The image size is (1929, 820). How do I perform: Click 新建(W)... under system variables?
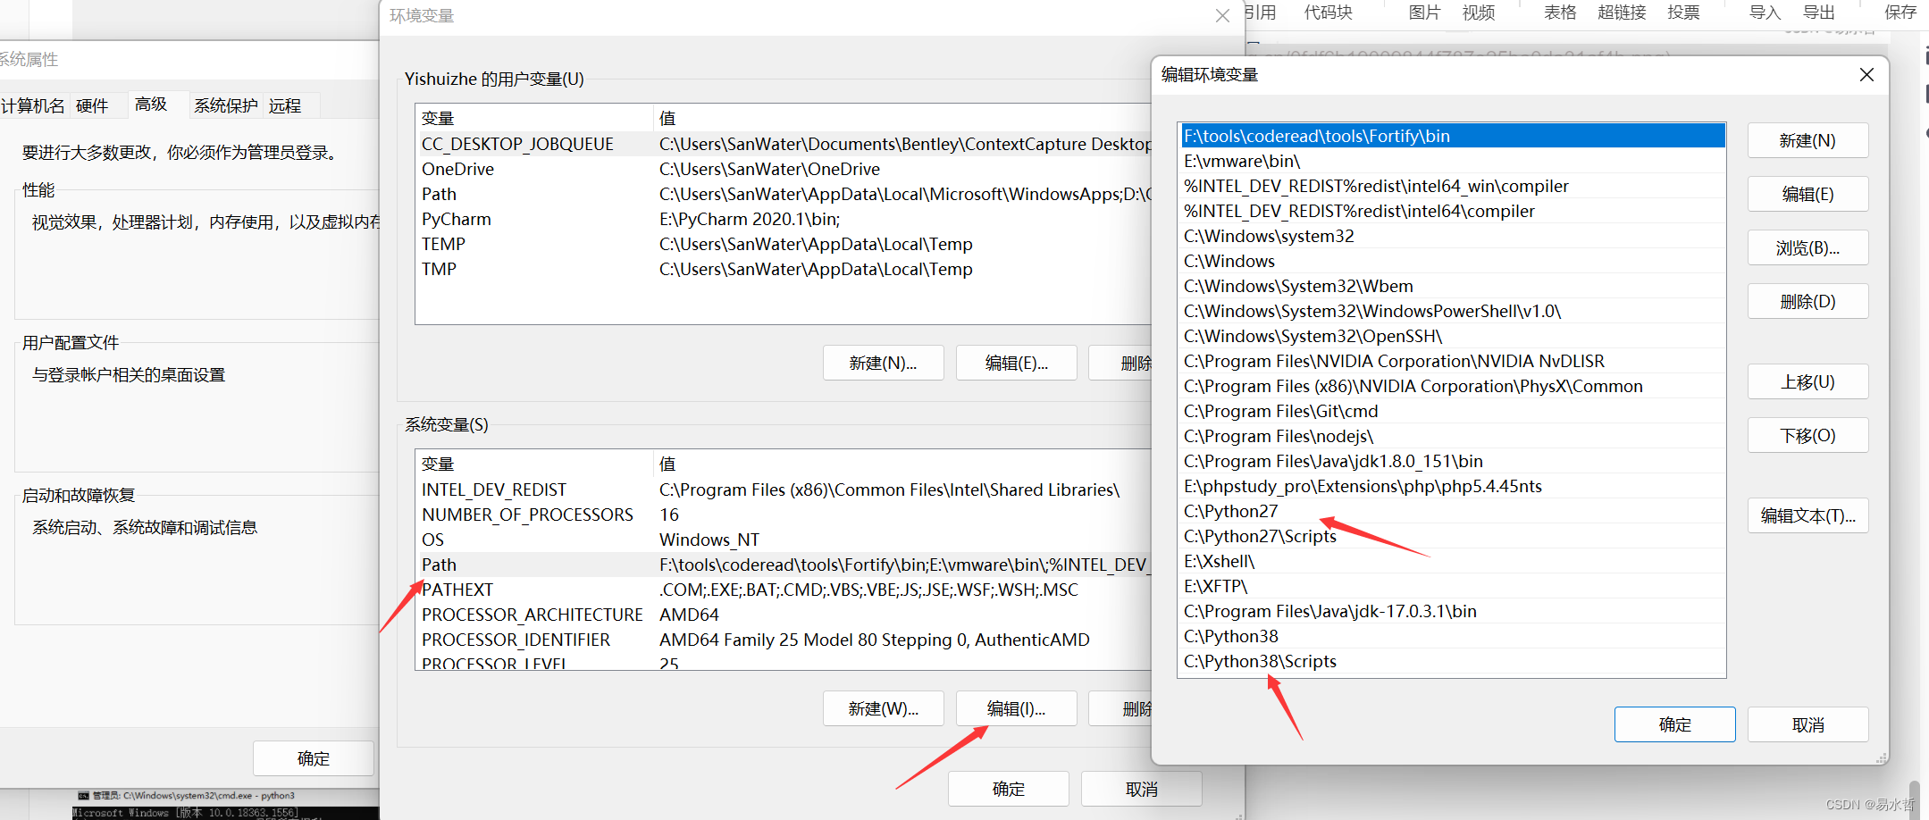(883, 708)
